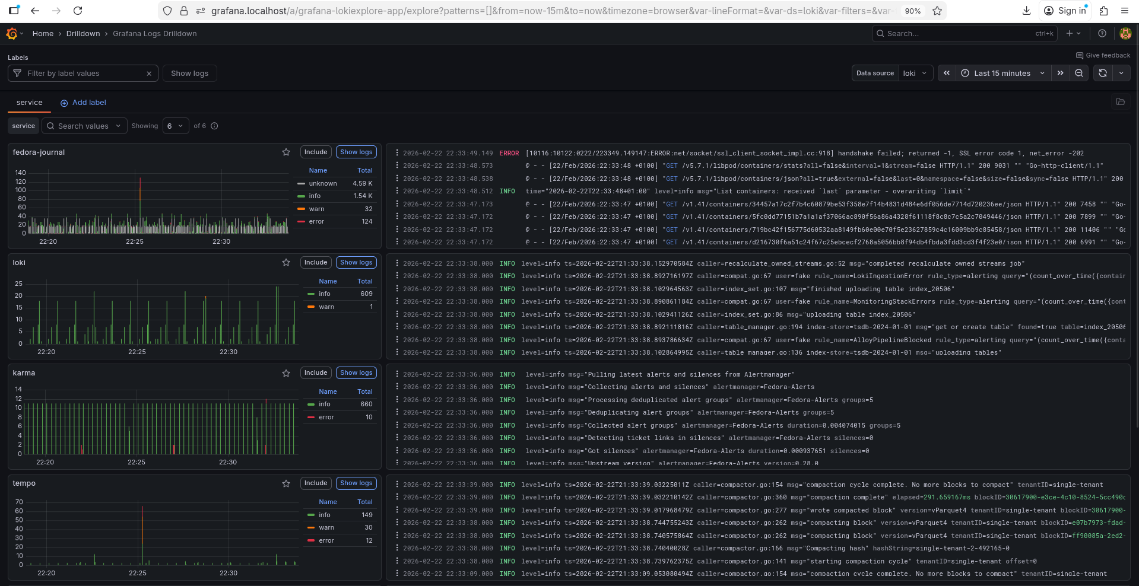Sign in to the browser account

pyautogui.click(x=1065, y=11)
